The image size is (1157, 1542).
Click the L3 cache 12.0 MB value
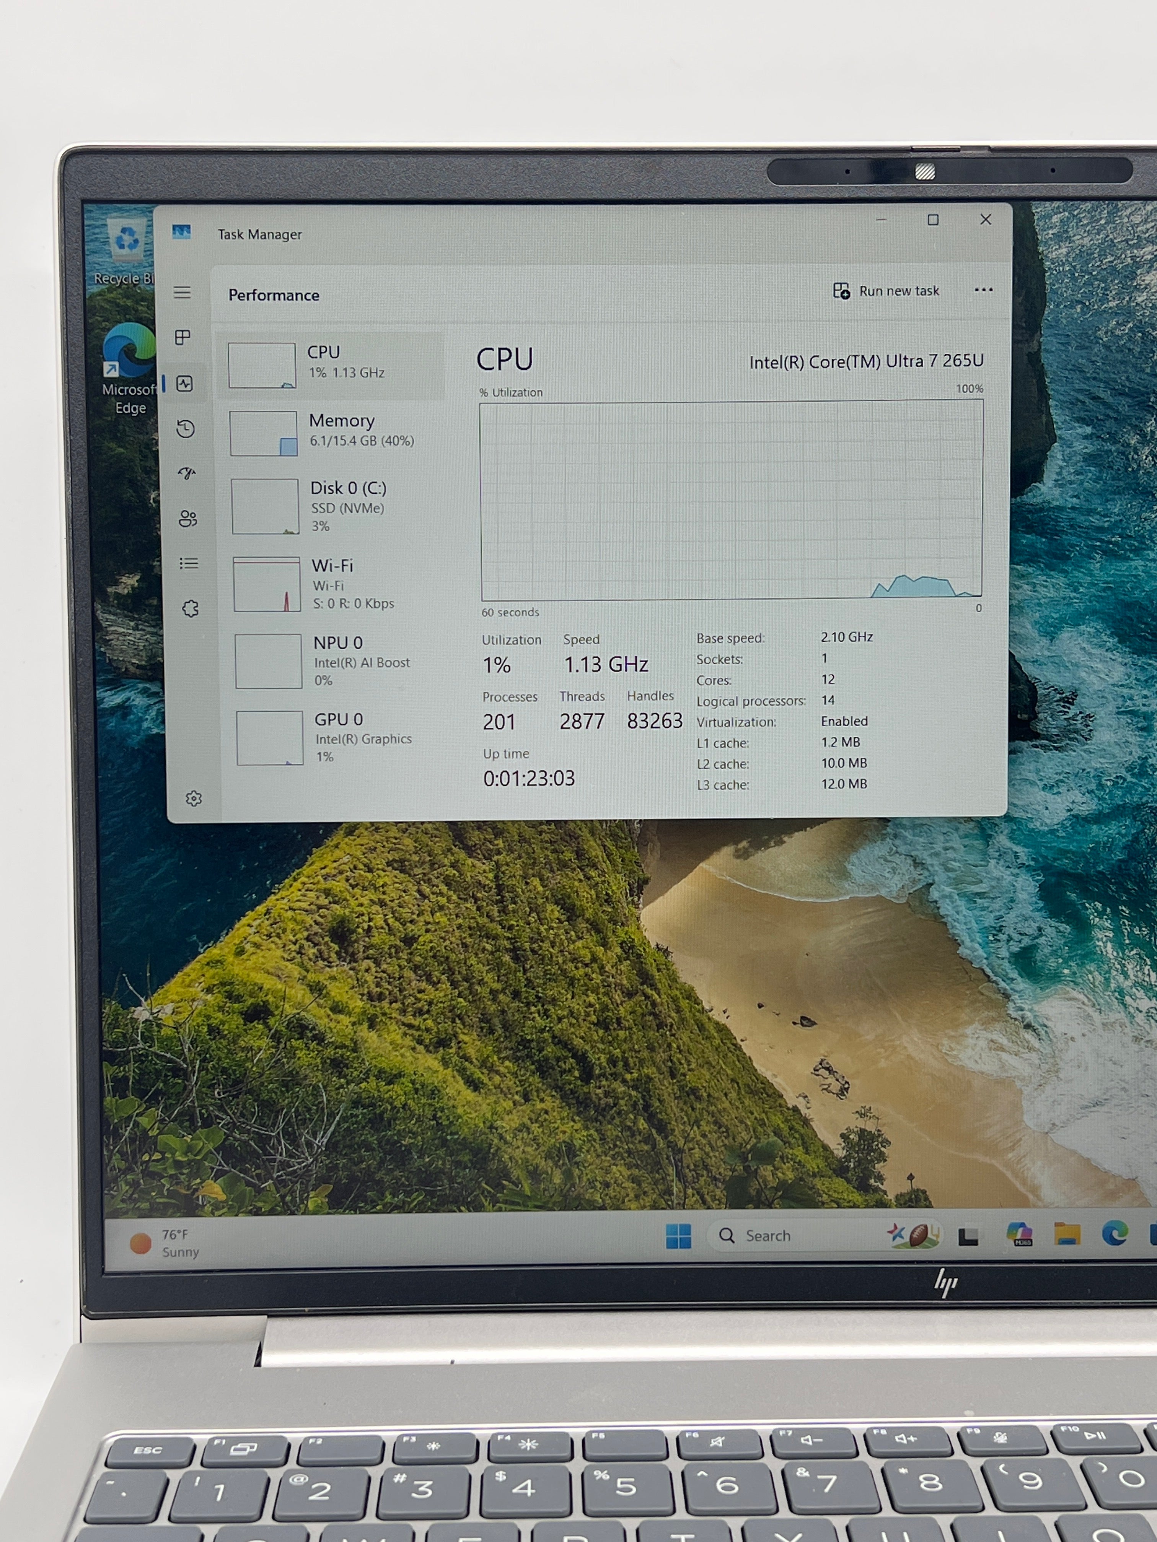pyautogui.click(x=844, y=784)
